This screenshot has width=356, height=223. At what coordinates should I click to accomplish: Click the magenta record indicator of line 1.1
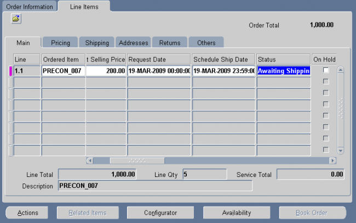(x=10, y=71)
